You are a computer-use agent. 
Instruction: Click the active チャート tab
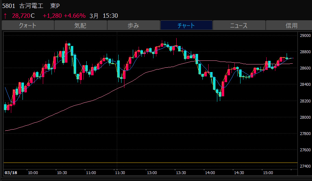186,25
